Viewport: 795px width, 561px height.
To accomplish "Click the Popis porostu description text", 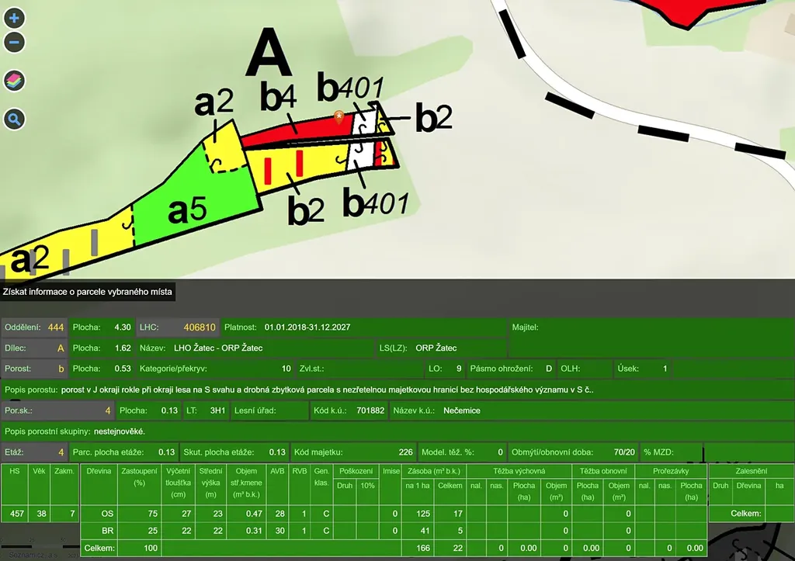I will pos(326,390).
